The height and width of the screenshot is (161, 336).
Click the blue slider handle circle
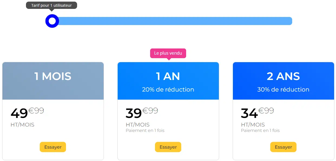[x=52, y=21]
